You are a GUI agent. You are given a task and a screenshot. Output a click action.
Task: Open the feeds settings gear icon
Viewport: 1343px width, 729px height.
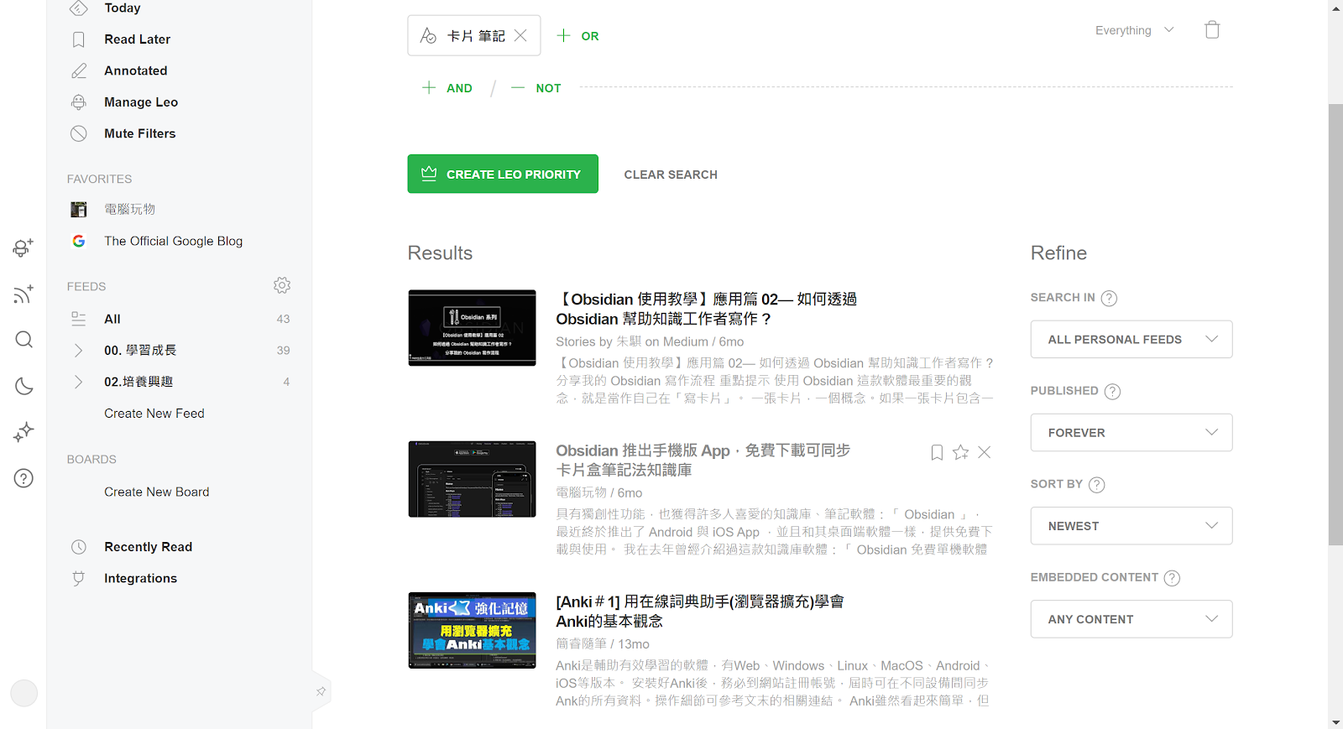pyautogui.click(x=282, y=285)
